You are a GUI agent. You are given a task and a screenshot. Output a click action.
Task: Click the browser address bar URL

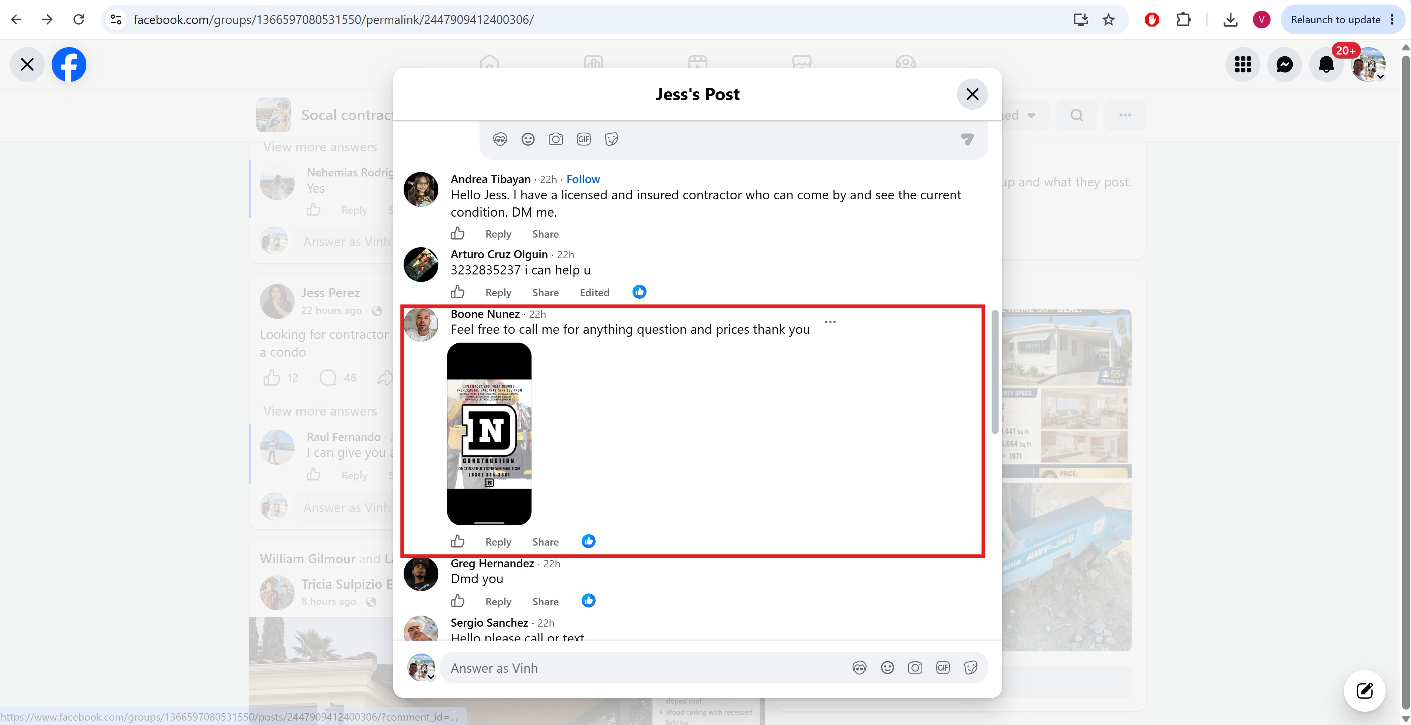[334, 20]
